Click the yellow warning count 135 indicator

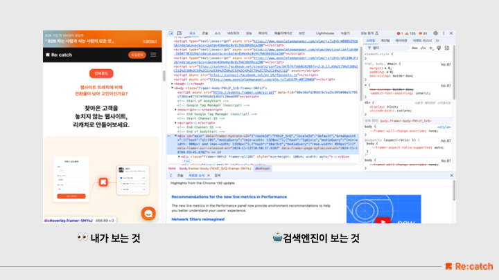click(x=410, y=33)
